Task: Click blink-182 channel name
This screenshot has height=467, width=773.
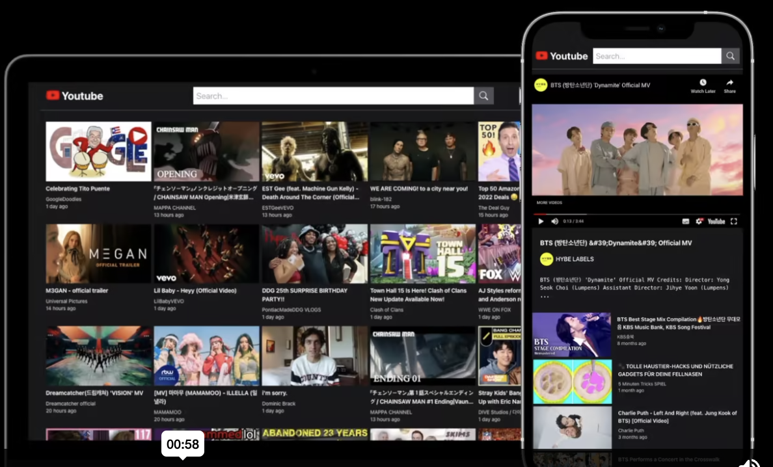Action: click(x=381, y=199)
